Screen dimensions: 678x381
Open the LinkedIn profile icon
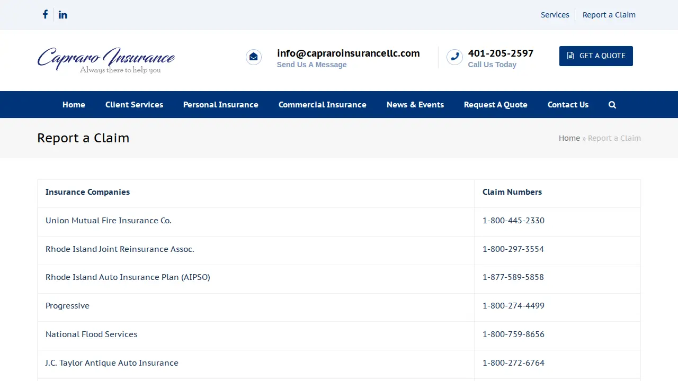pyautogui.click(x=63, y=14)
